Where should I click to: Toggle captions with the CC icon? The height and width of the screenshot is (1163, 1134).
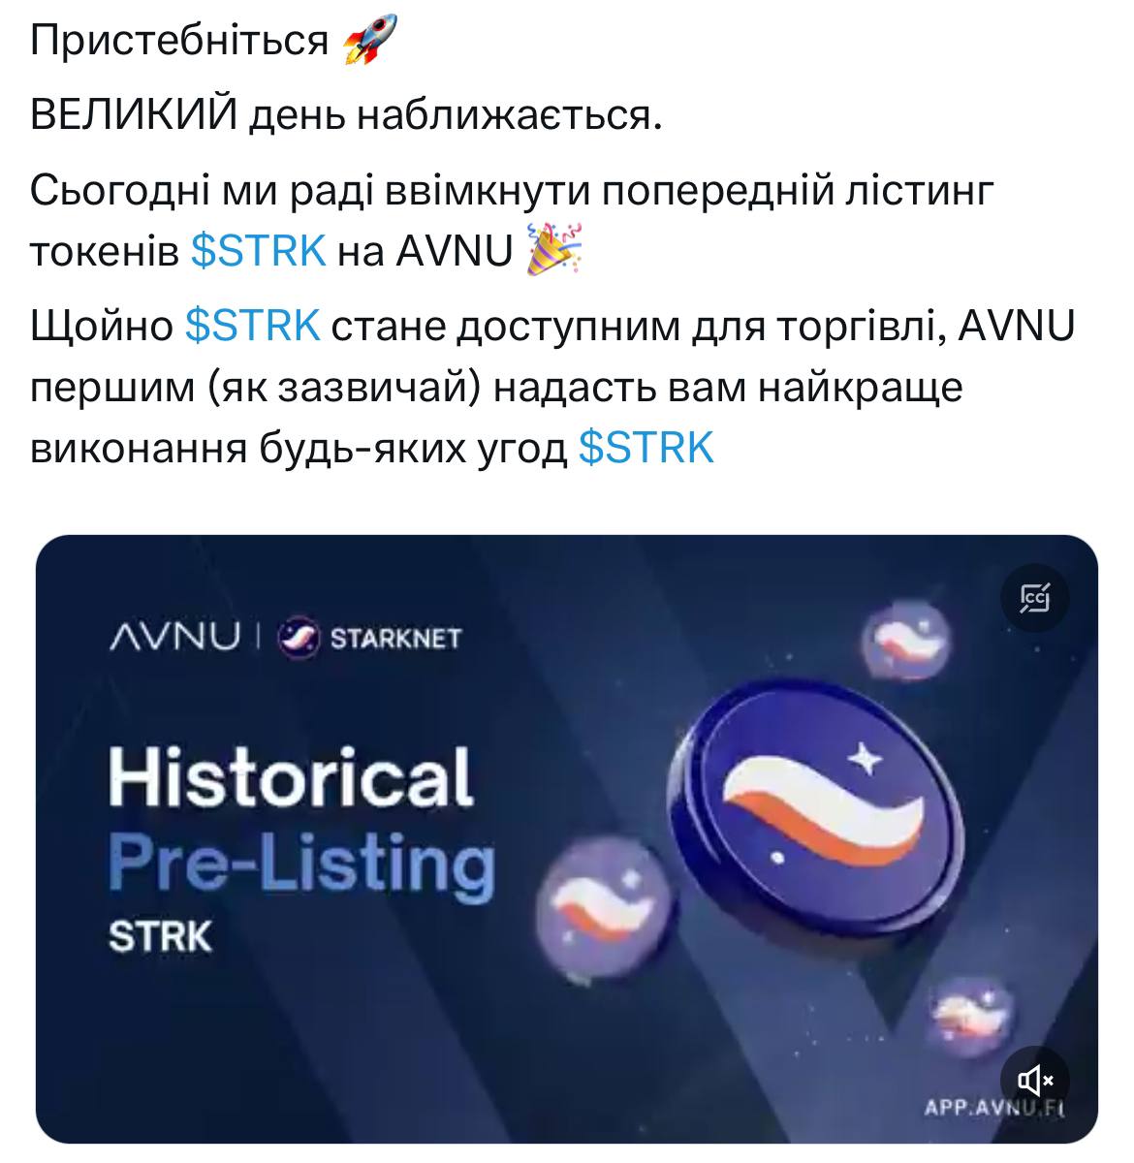(x=1035, y=600)
